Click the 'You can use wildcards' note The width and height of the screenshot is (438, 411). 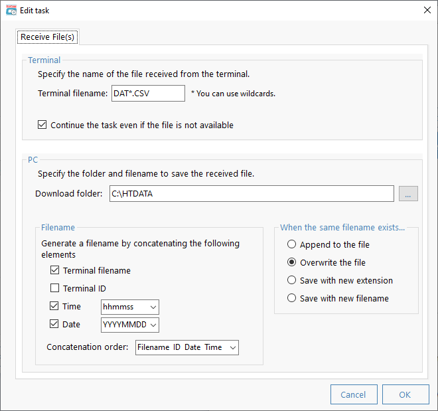pos(233,94)
